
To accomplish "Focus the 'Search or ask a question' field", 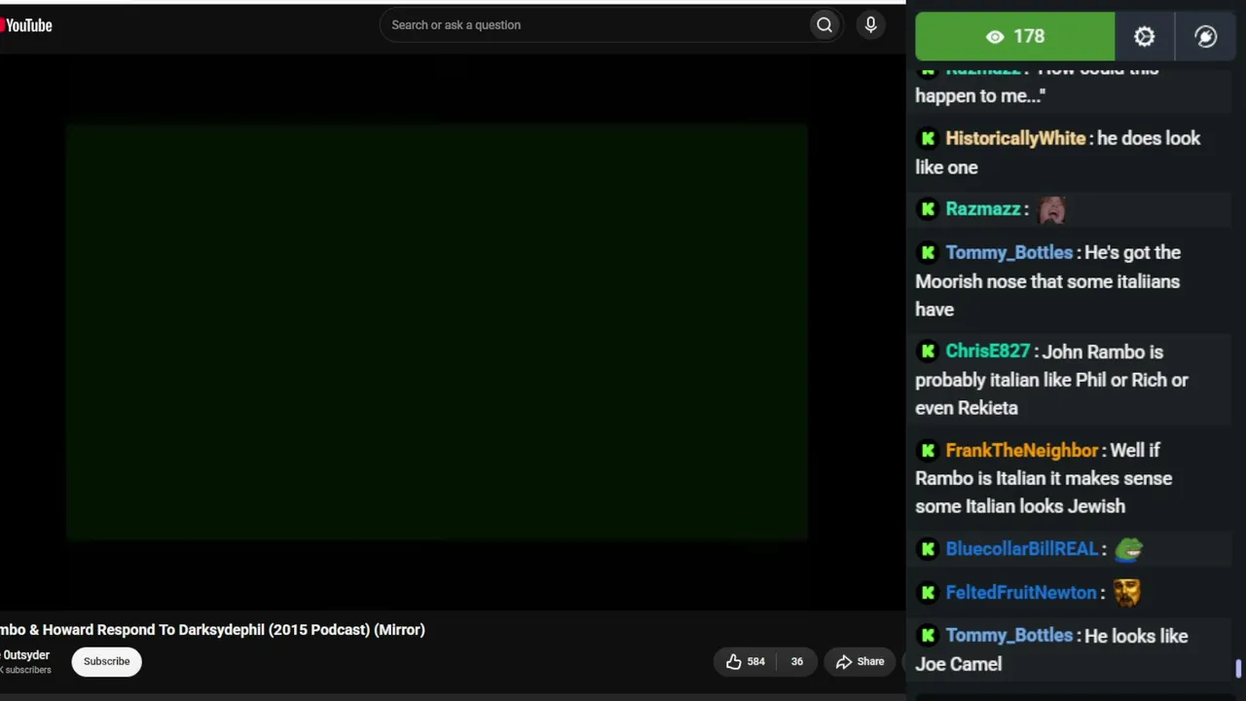I will click(x=594, y=25).
